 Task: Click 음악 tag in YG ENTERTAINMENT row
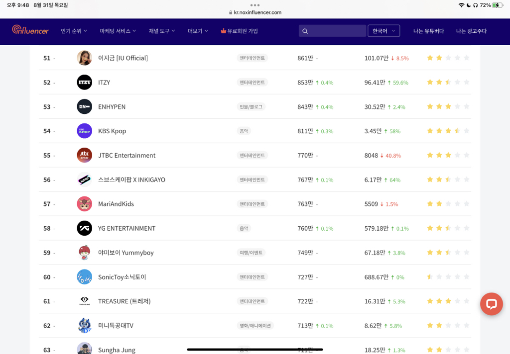244,228
